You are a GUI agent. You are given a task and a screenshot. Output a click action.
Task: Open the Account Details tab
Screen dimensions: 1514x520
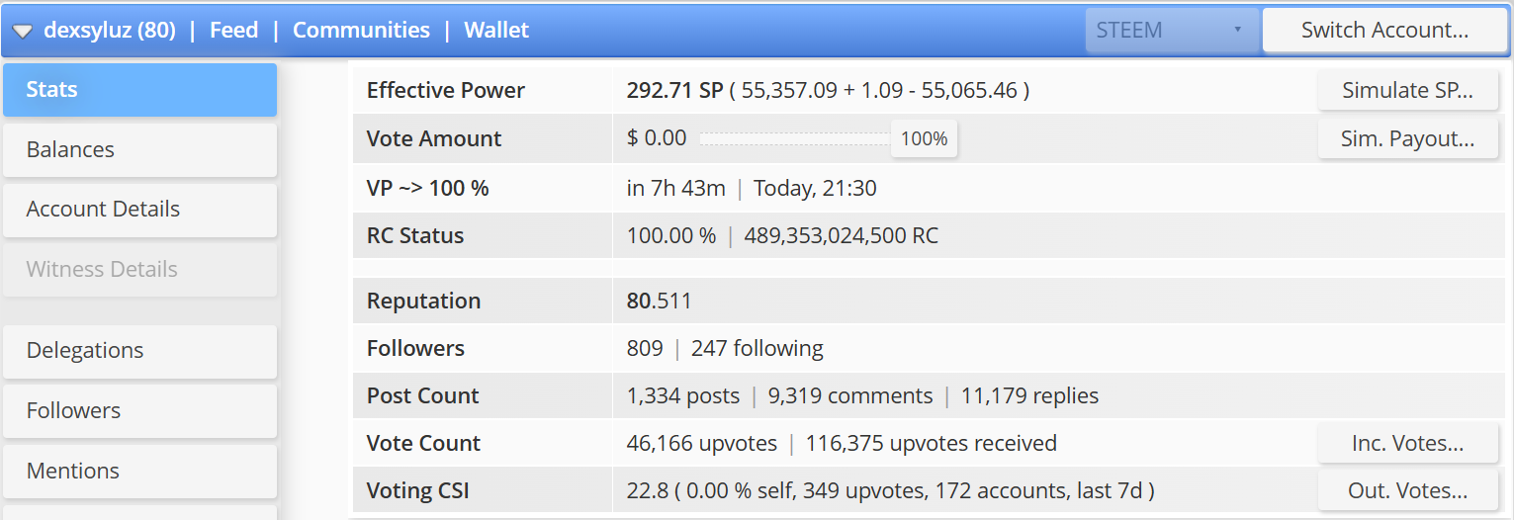tap(140, 210)
